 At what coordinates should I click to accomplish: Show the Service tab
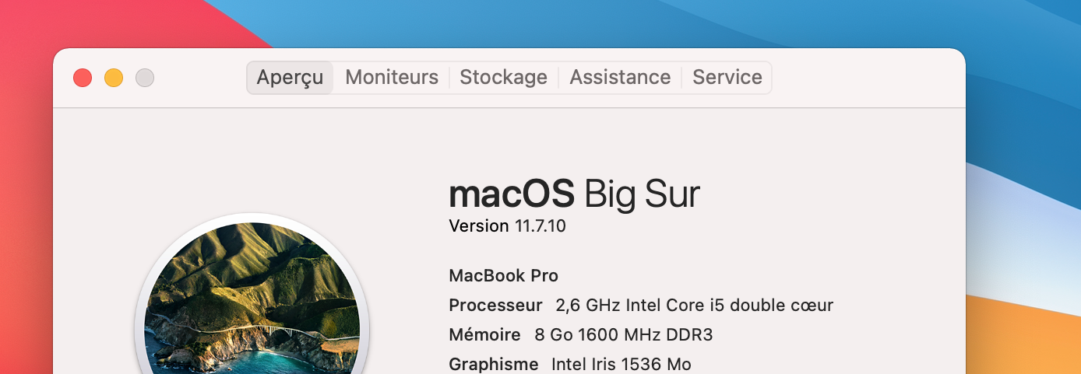727,78
